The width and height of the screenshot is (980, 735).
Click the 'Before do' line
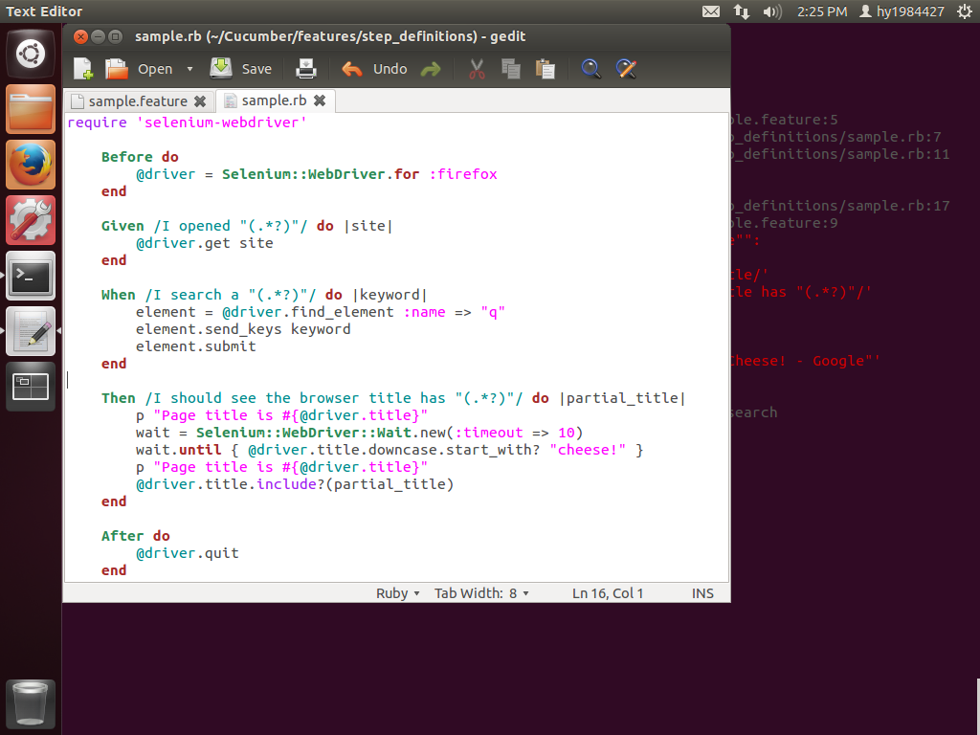[140, 157]
